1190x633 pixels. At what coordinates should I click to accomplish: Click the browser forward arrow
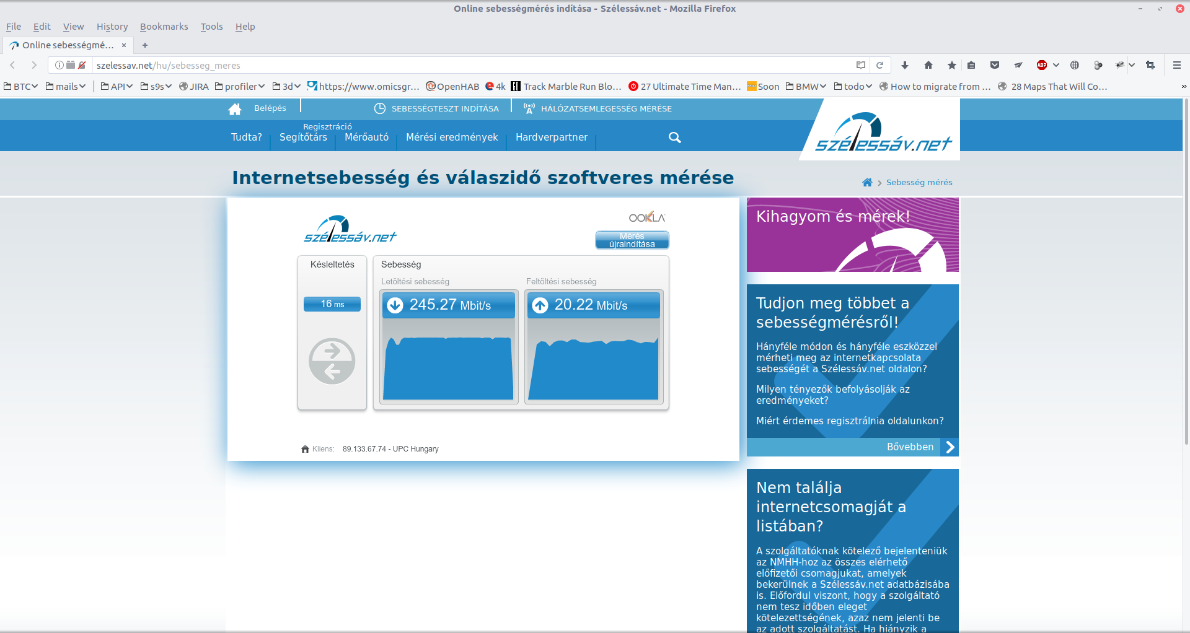coord(34,65)
